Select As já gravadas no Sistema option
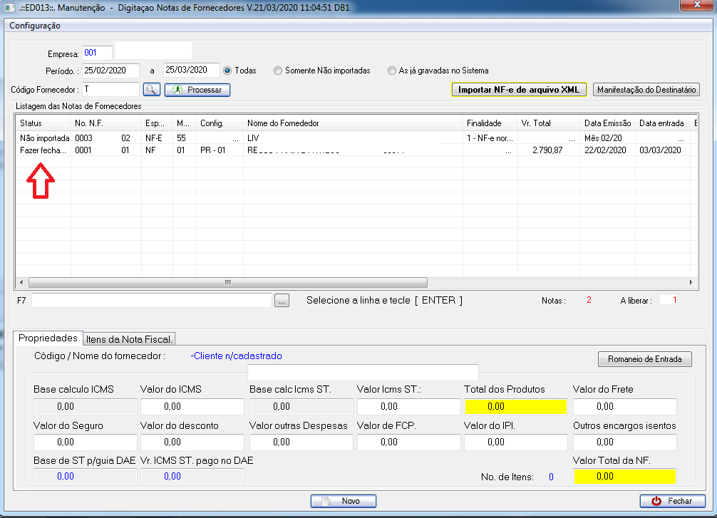Viewport: 717px width, 518px height. pos(392,71)
